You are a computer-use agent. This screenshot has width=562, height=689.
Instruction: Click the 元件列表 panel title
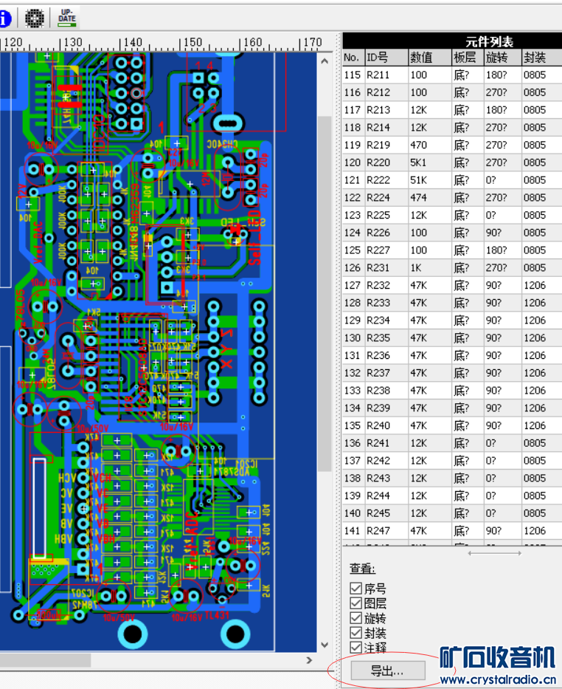[489, 42]
